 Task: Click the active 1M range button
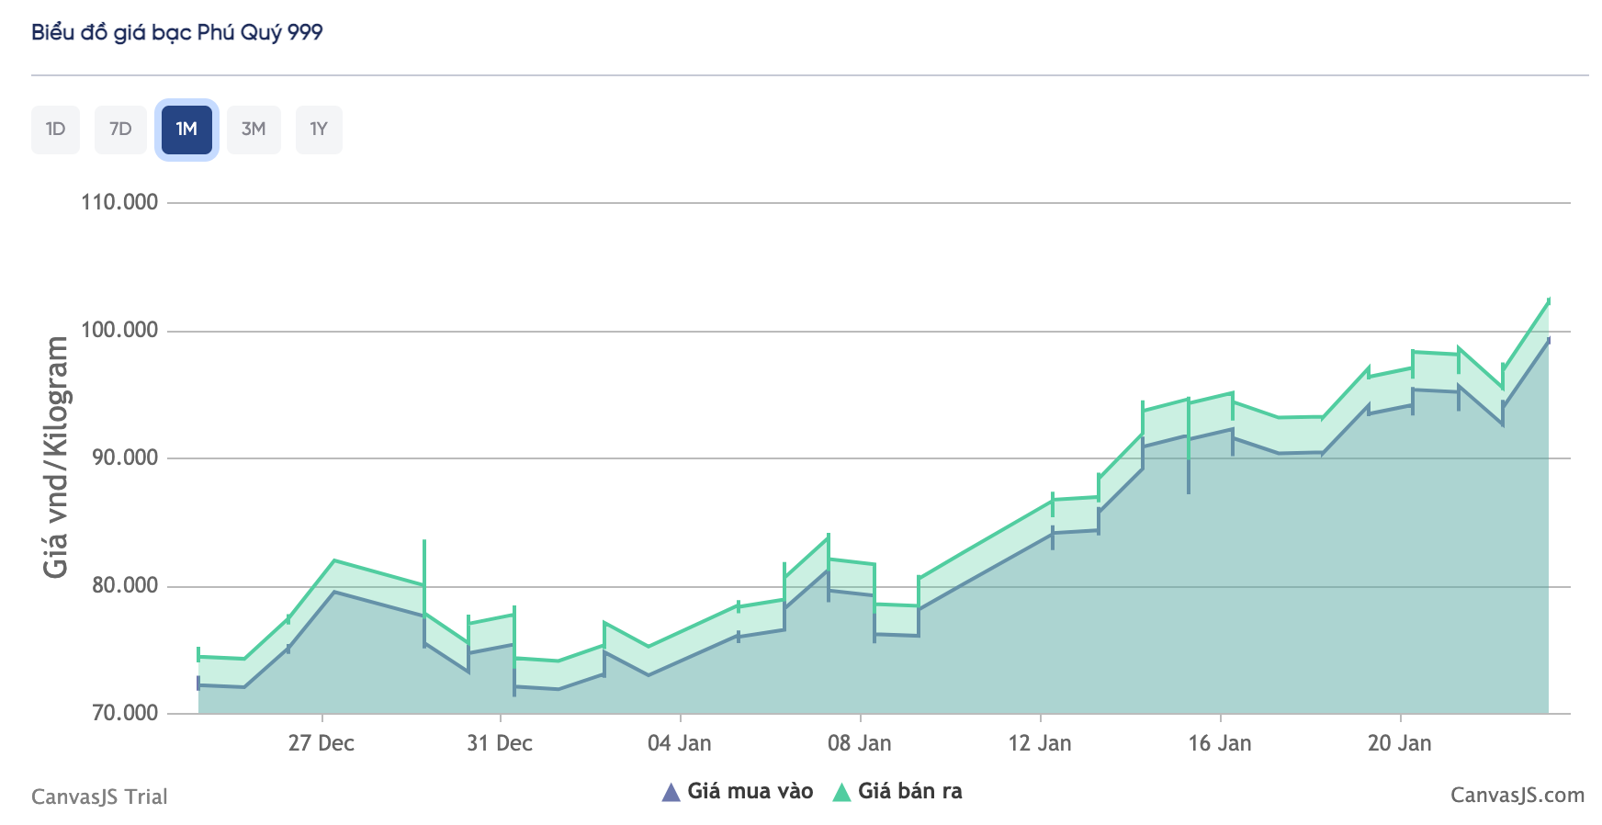pyautogui.click(x=186, y=130)
